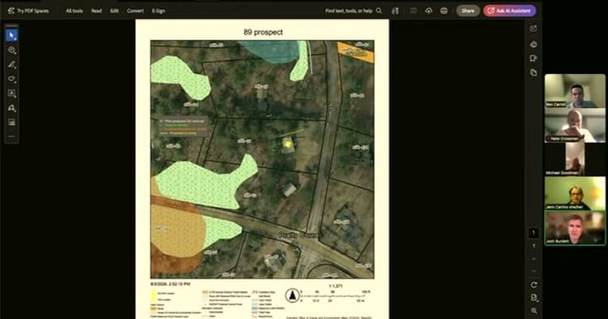Viewport: 608px width, 319px height.
Task: Click the Share button
Action: (468, 11)
